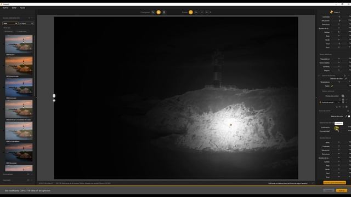
Task: Toggle the left panel collapse handle
Action: click(x=36, y=97)
